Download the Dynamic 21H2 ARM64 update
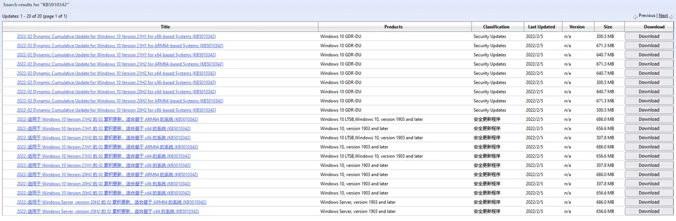 [649, 64]
